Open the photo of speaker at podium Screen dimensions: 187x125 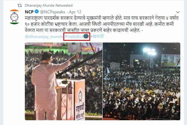pos(64,81)
